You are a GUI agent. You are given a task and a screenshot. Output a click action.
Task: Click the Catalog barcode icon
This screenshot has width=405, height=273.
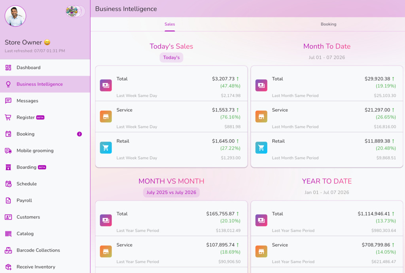click(8, 234)
